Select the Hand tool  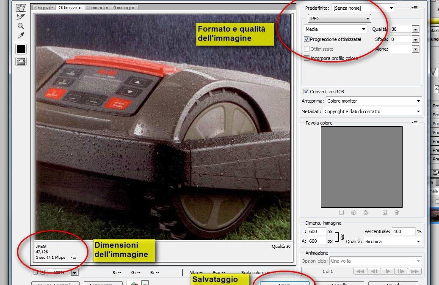point(21,8)
